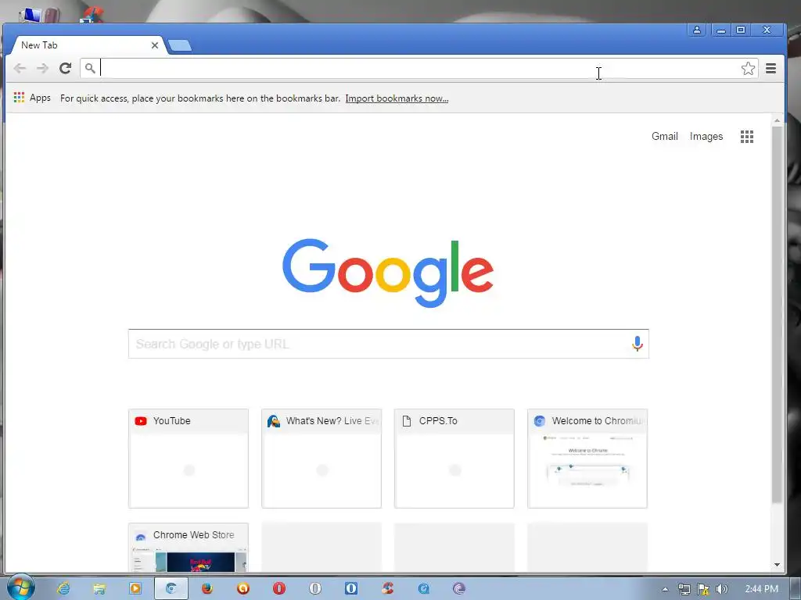Open the blue Q-shaped icon in taskbar
The image size is (801, 600).
(x=423, y=588)
